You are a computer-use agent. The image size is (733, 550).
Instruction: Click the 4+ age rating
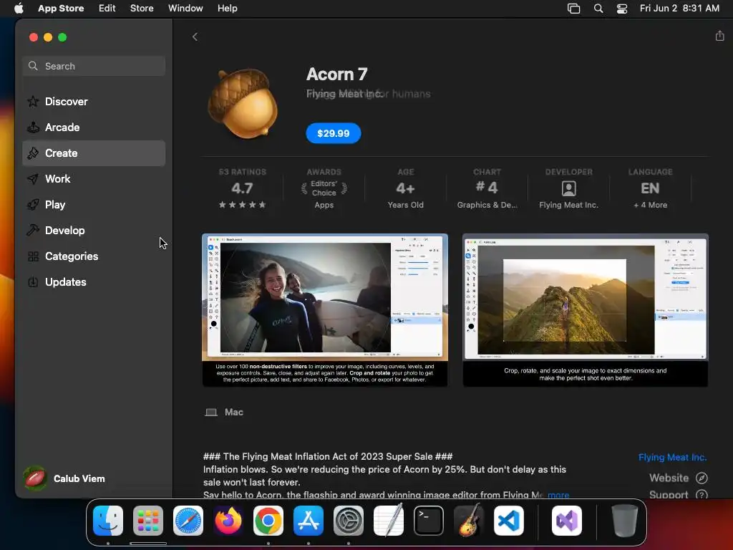(405, 188)
